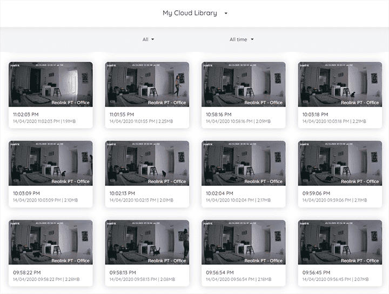Click the 11:02:03 PM title text
Viewport: 389px width, 294px height.
pyautogui.click(x=27, y=114)
